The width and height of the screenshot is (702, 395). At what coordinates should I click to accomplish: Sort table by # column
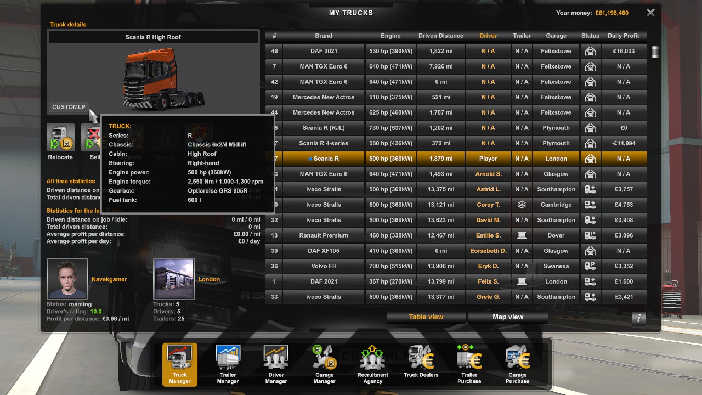274,36
